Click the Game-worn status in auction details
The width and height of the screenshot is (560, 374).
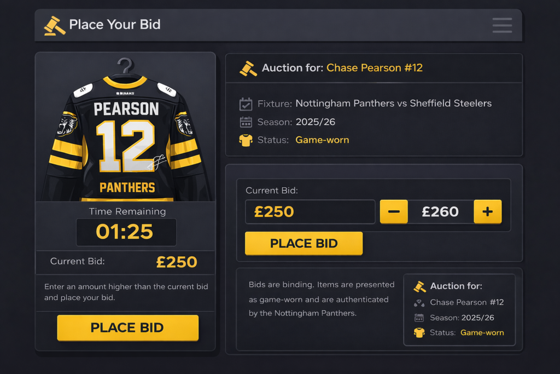tap(322, 140)
